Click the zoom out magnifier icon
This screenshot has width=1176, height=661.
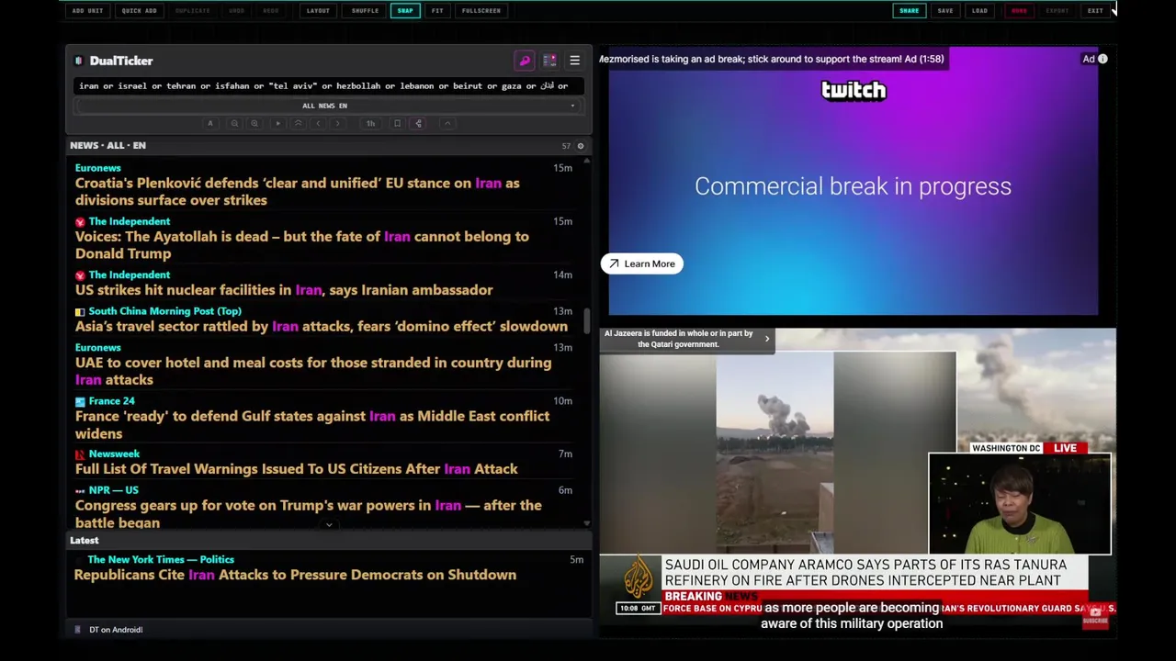point(234,123)
